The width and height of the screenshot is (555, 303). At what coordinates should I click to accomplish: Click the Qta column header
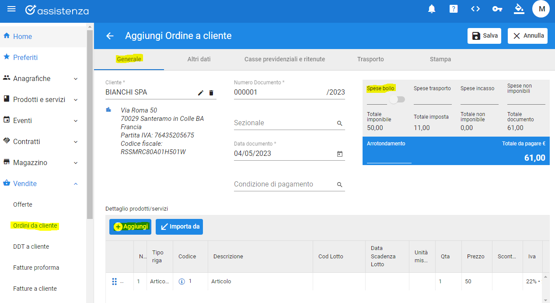[x=448, y=257]
